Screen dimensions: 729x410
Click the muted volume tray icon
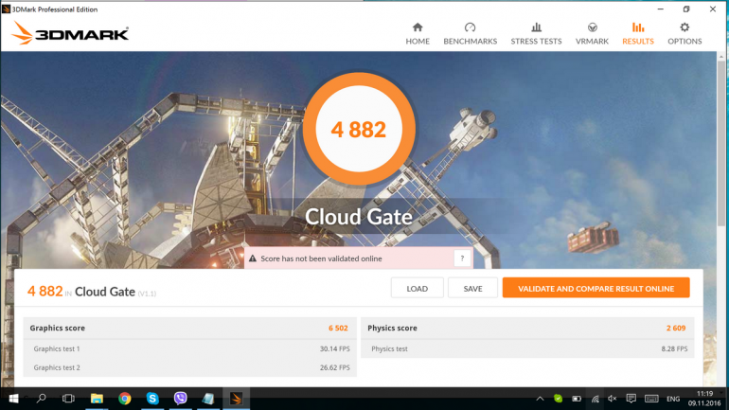pos(613,399)
